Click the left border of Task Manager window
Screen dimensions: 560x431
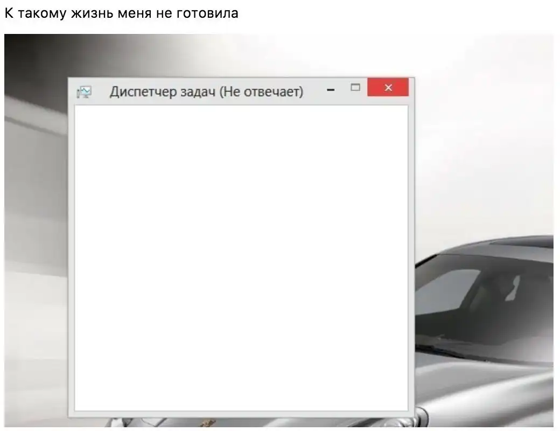71,258
